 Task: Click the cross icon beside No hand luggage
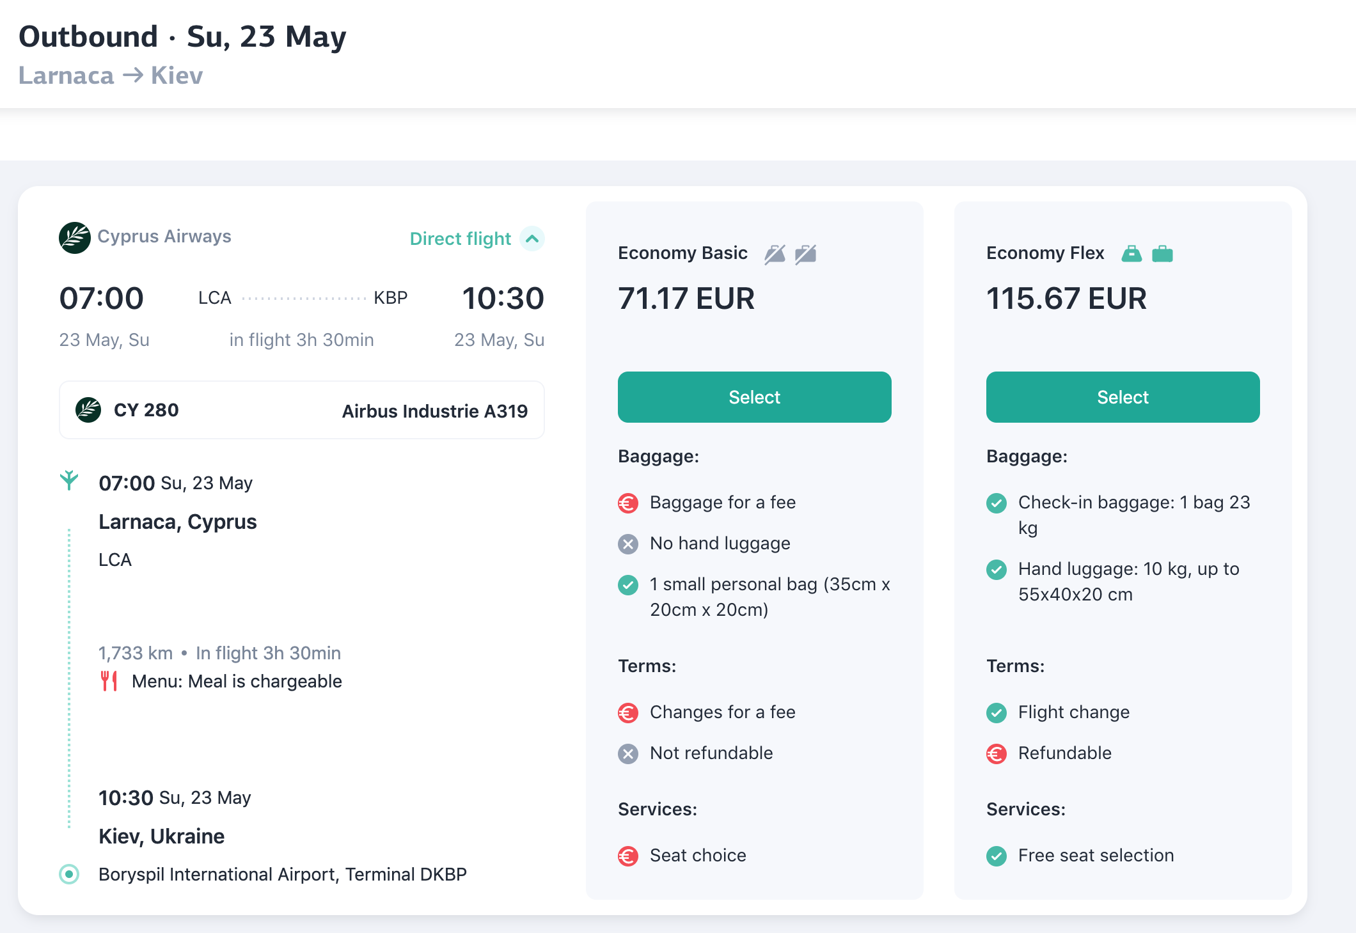[628, 544]
